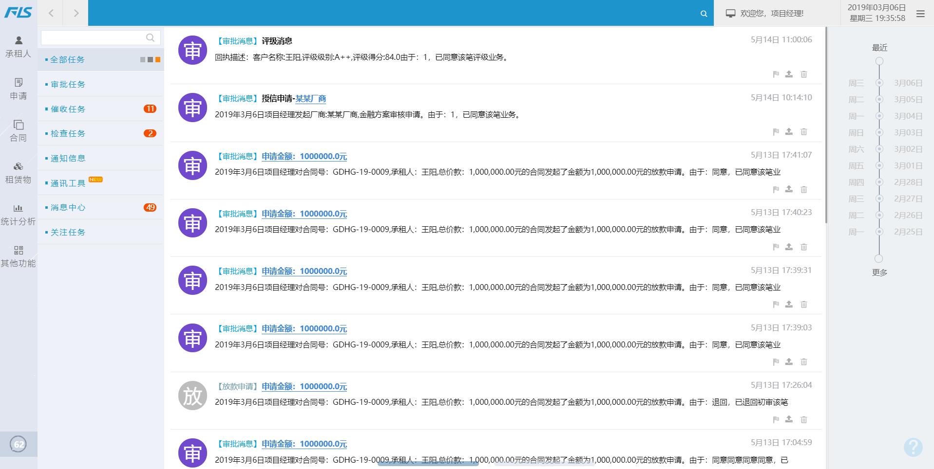Open the 合同 (contract) sidebar section
The width and height of the screenshot is (934, 469).
click(19, 125)
